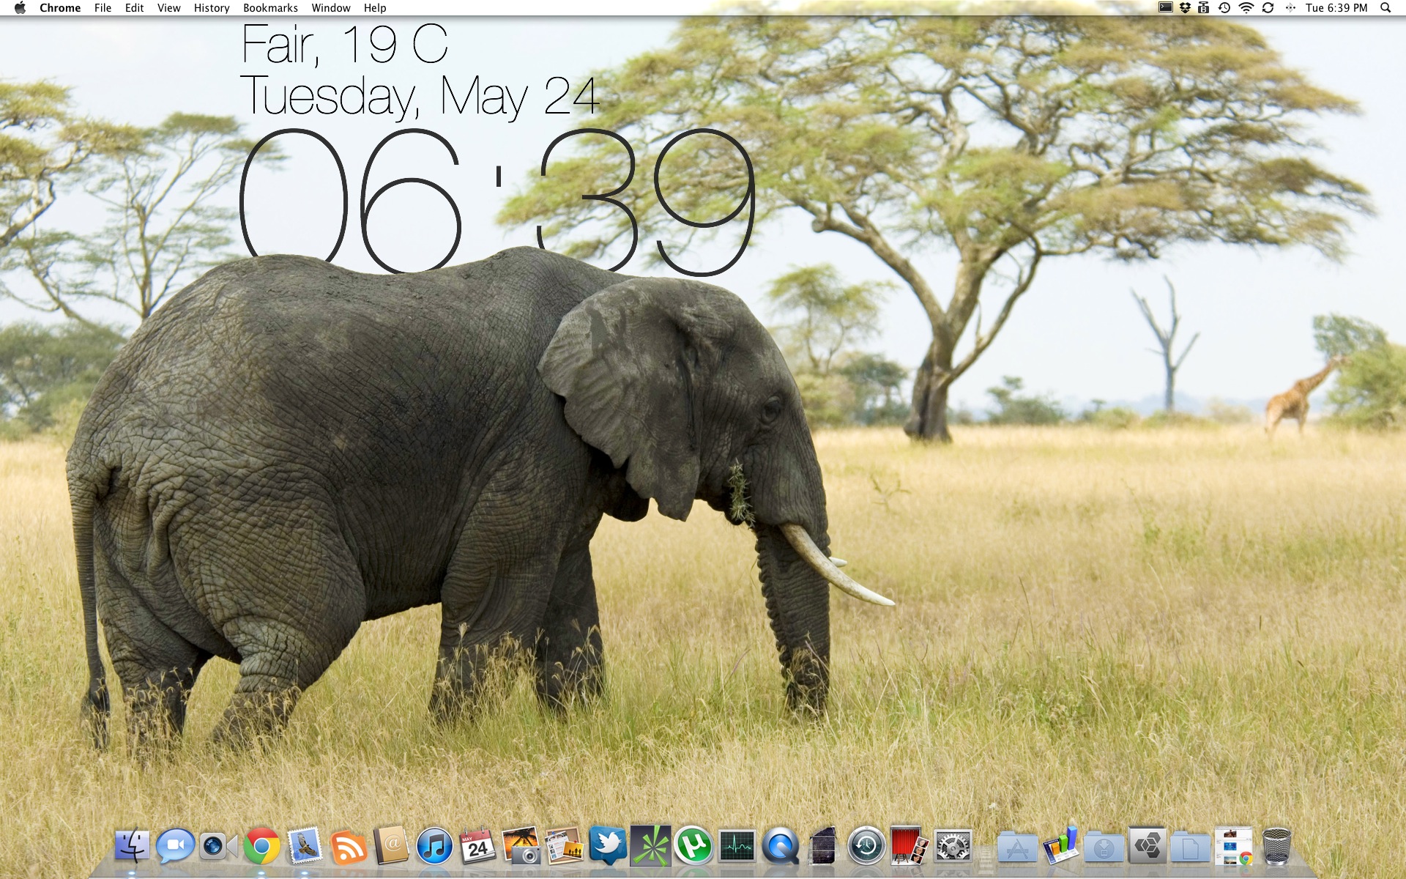The height and width of the screenshot is (879, 1406).
Task: Open iCal showing May 24
Action: 477,847
